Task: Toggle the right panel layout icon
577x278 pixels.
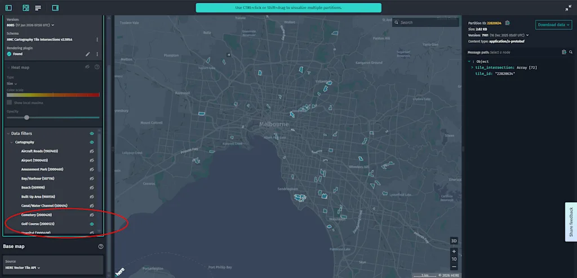Action: pos(55,8)
